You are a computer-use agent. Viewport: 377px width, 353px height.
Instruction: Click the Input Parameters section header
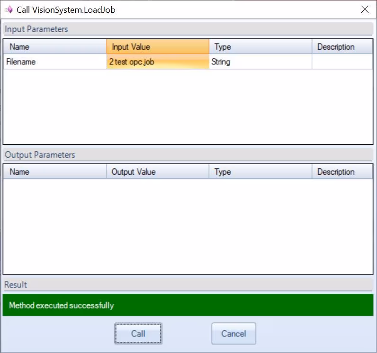(36, 29)
